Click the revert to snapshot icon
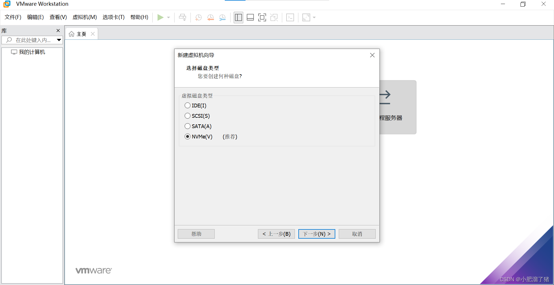The height and width of the screenshot is (285, 554). [211, 18]
